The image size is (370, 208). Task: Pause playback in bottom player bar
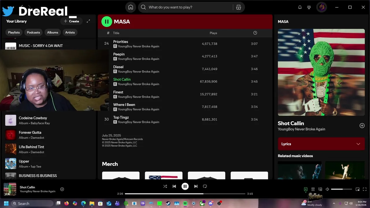[185, 186]
